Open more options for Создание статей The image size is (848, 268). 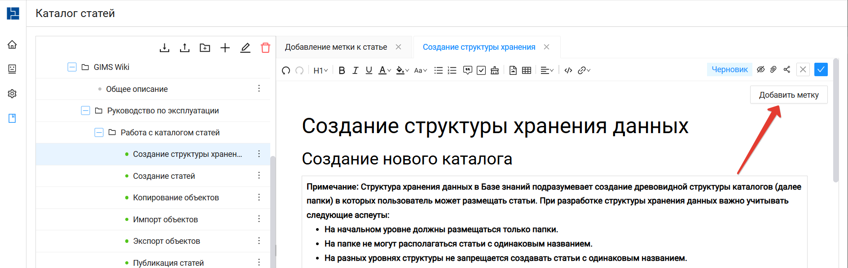(259, 176)
